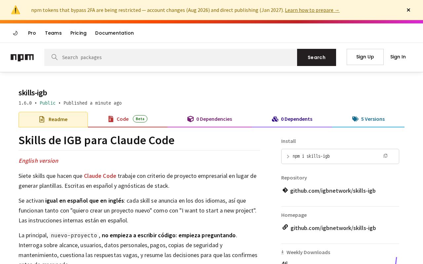Open the Repository github.com/igbnetwork/skills-igb link

click(x=333, y=191)
